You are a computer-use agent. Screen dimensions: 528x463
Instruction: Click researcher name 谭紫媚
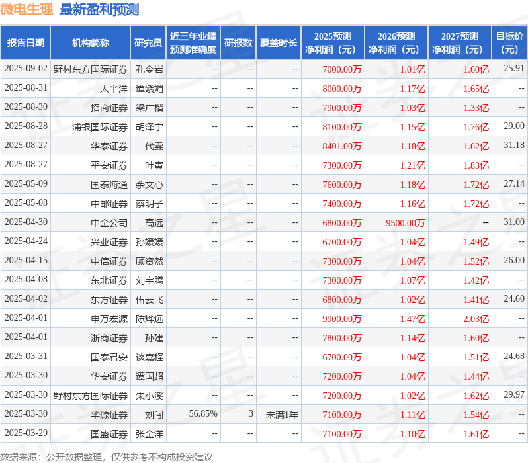[150, 89]
